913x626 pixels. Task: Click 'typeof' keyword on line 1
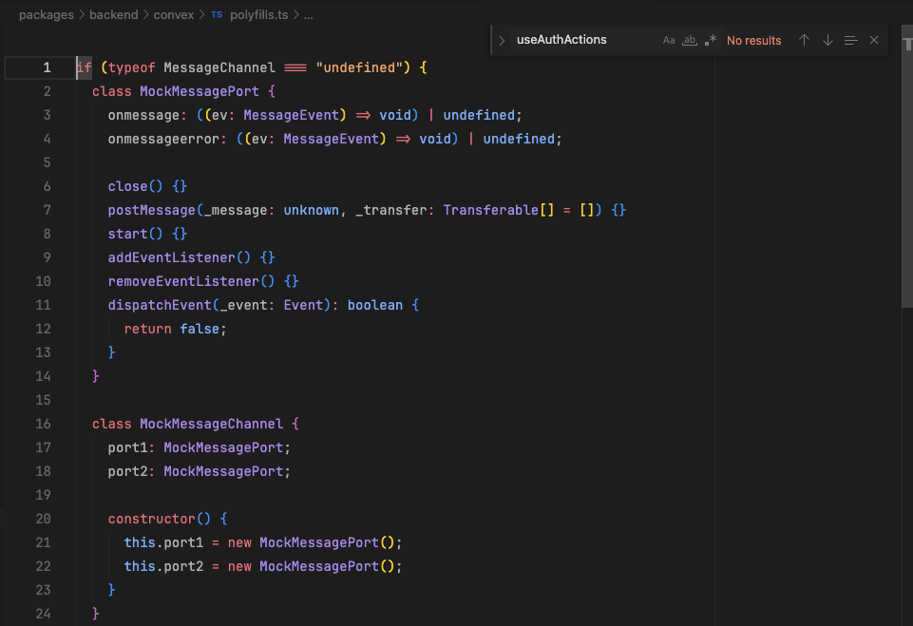tap(132, 67)
